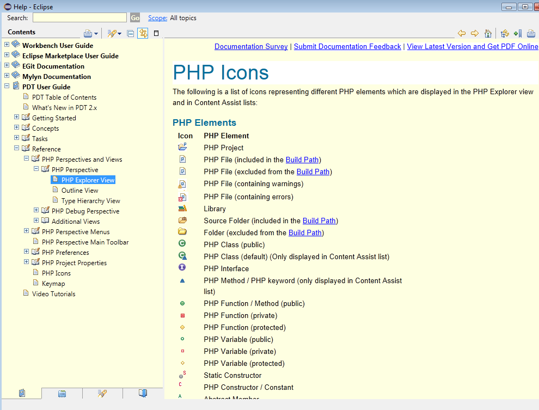Click the Concepts topic icon
The height and width of the screenshot is (410, 539).
point(26,127)
